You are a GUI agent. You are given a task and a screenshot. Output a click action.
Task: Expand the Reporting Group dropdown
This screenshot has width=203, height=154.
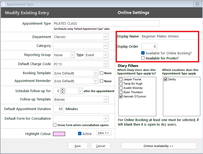pyautogui.click(x=72, y=55)
